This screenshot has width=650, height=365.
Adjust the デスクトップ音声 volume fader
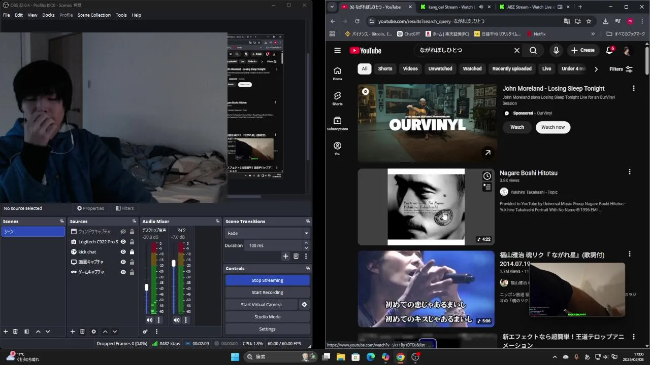[x=147, y=287]
